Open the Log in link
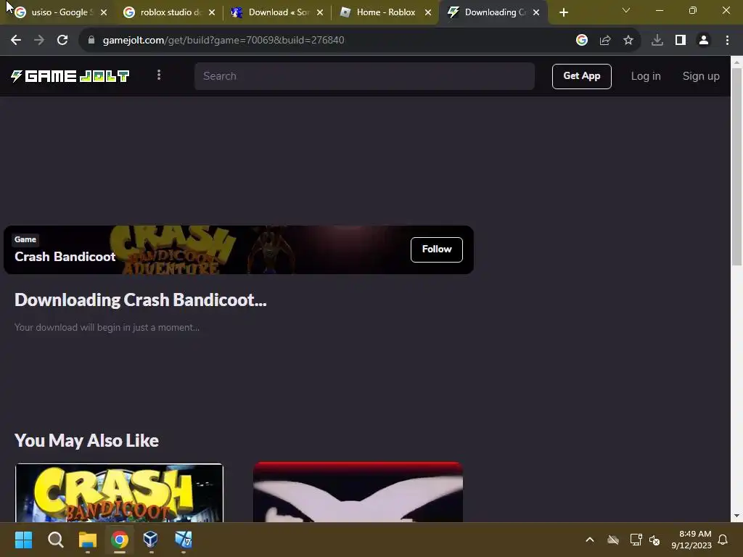 tap(645, 76)
